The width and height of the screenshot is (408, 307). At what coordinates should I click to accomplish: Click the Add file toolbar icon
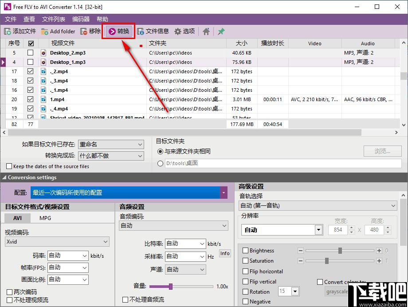coord(7,31)
